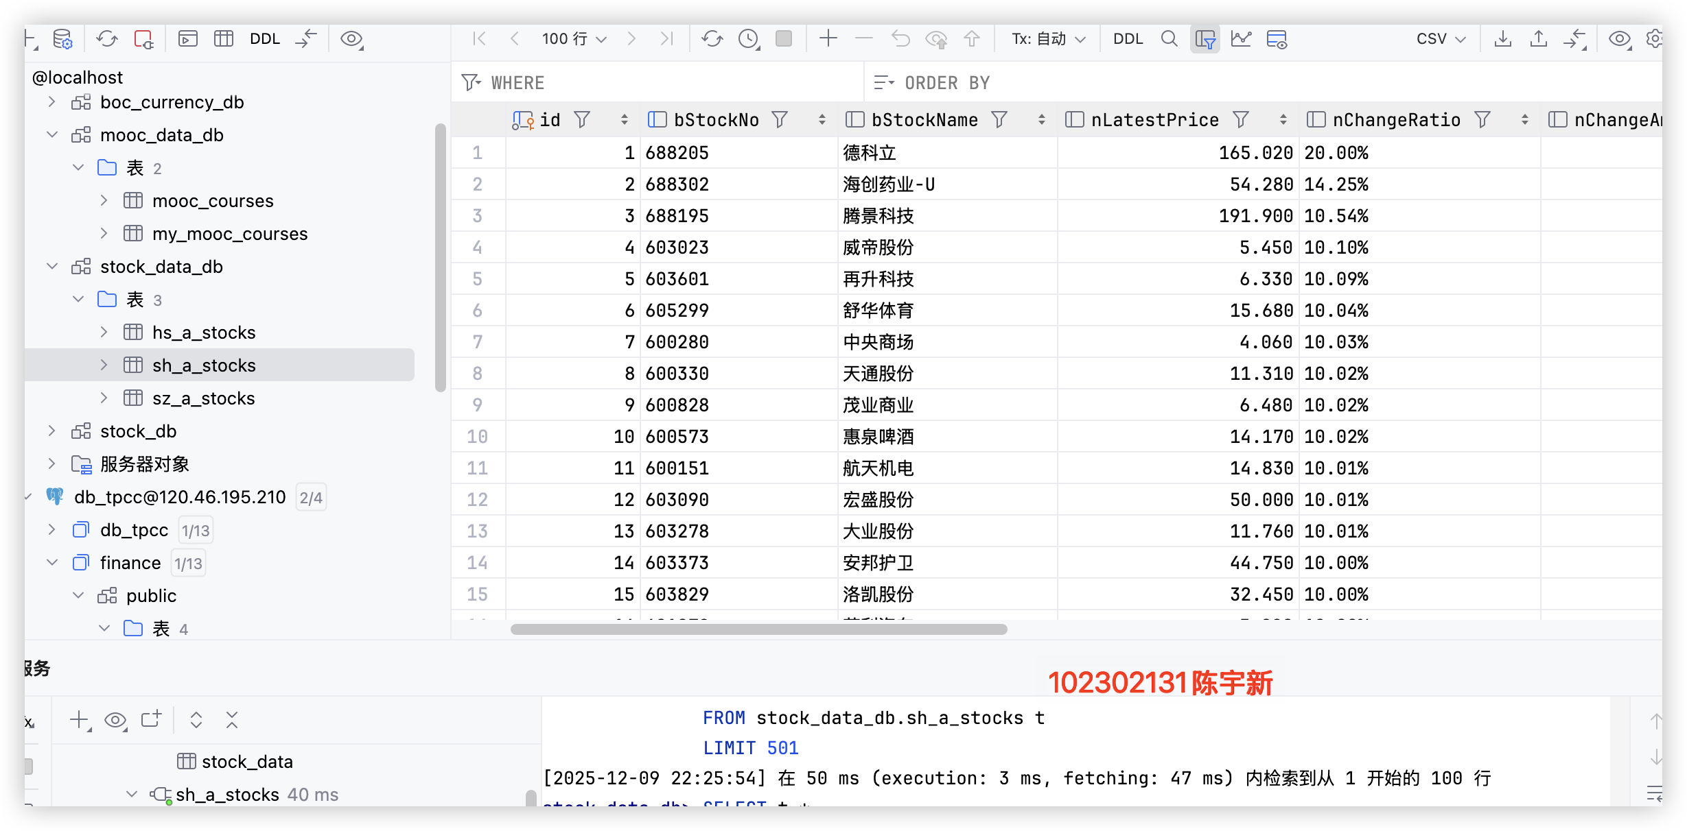The image size is (1687, 831).
Task: Add a new row with plus icon
Action: [x=828, y=39]
